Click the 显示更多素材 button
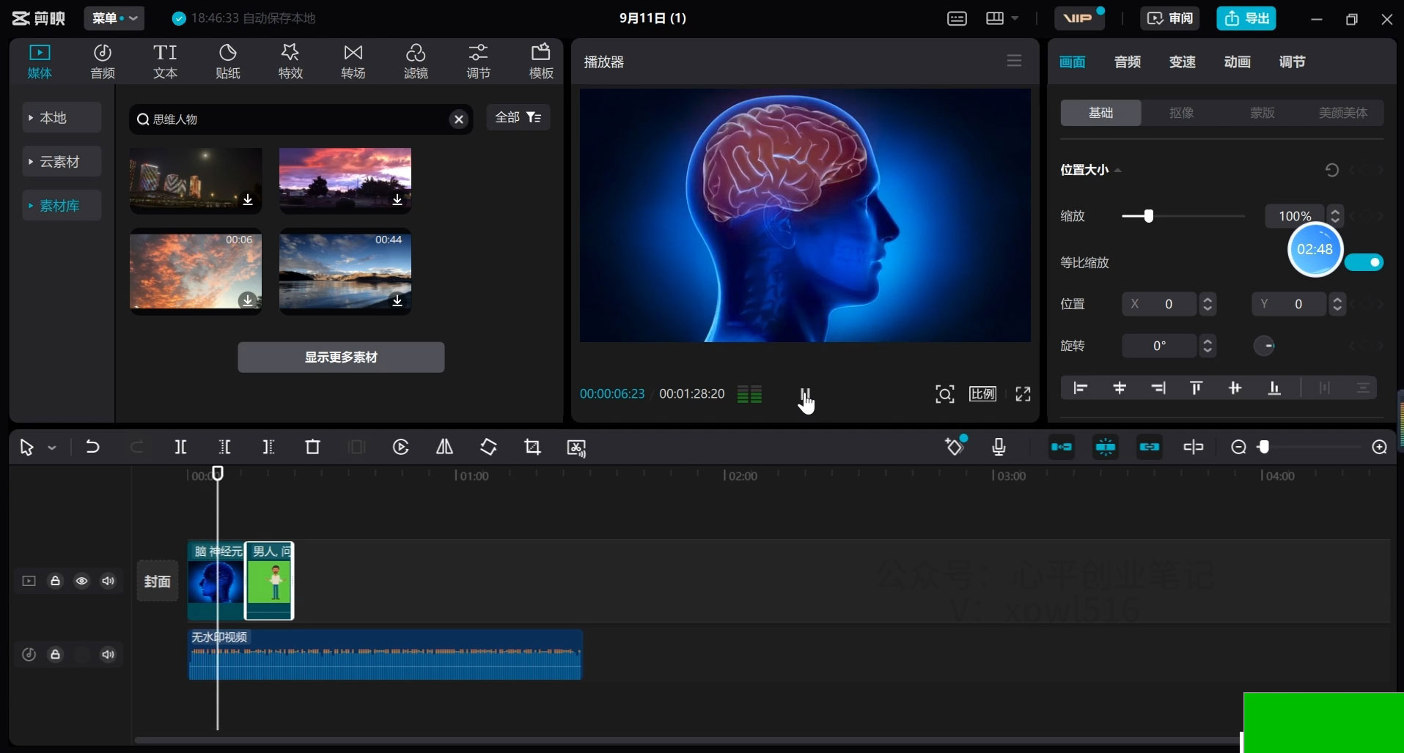 point(341,357)
